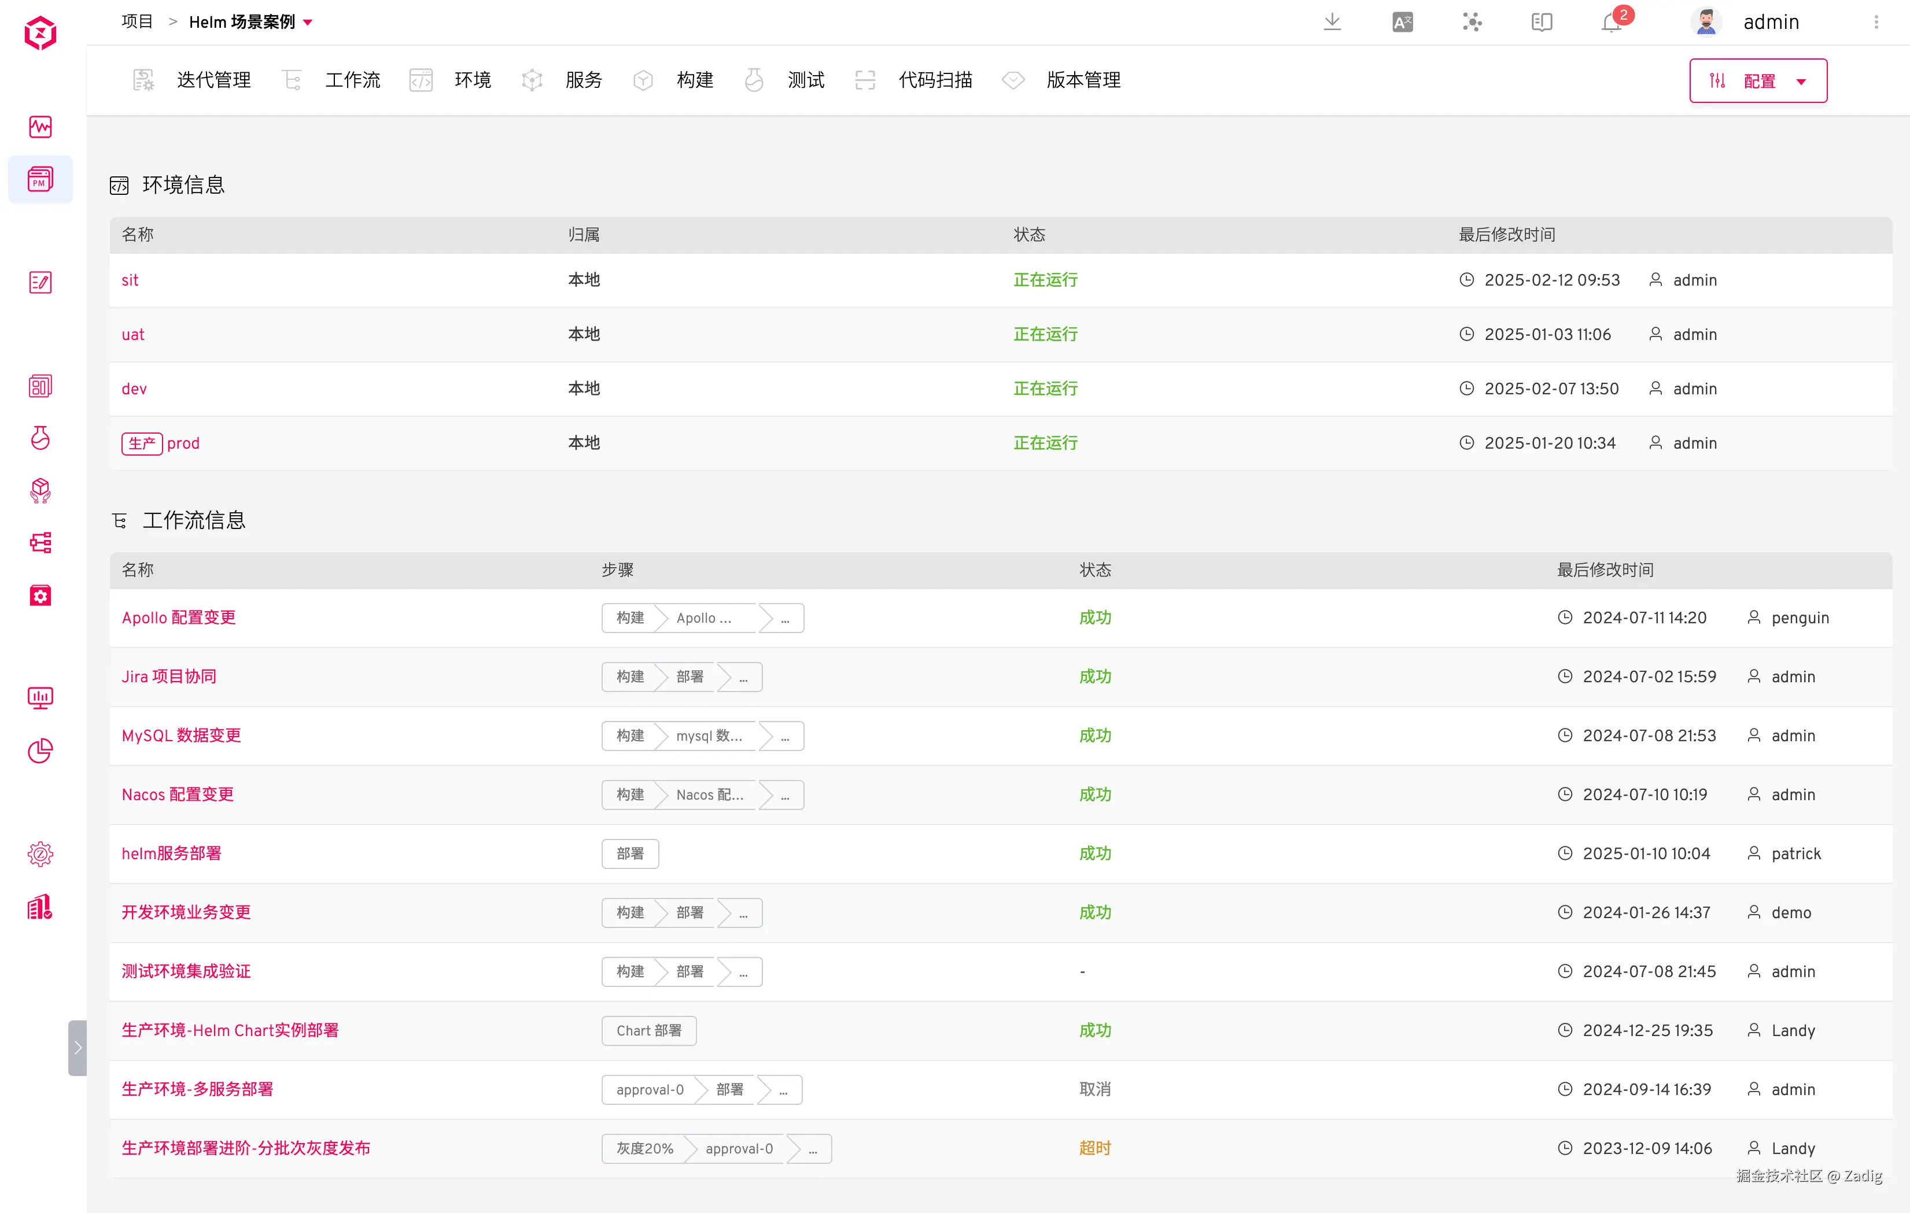The width and height of the screenshot is (1910, 1213).
Task: Click the data pie chart sidebar icon
Action: pyautogui.click(x=40, y=750)
